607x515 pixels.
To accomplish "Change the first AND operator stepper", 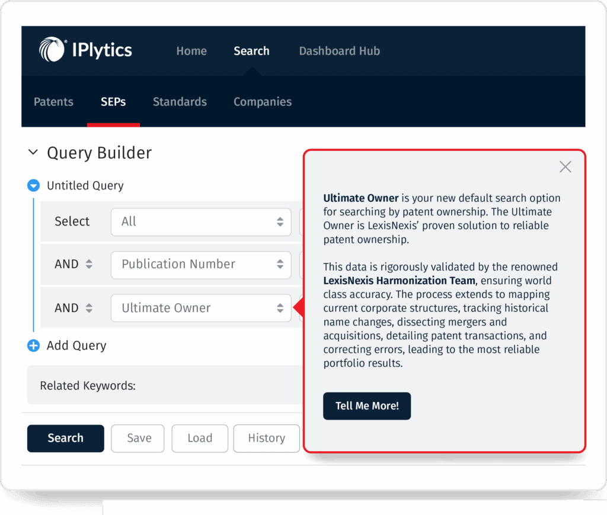I will [x=89, y=265].
